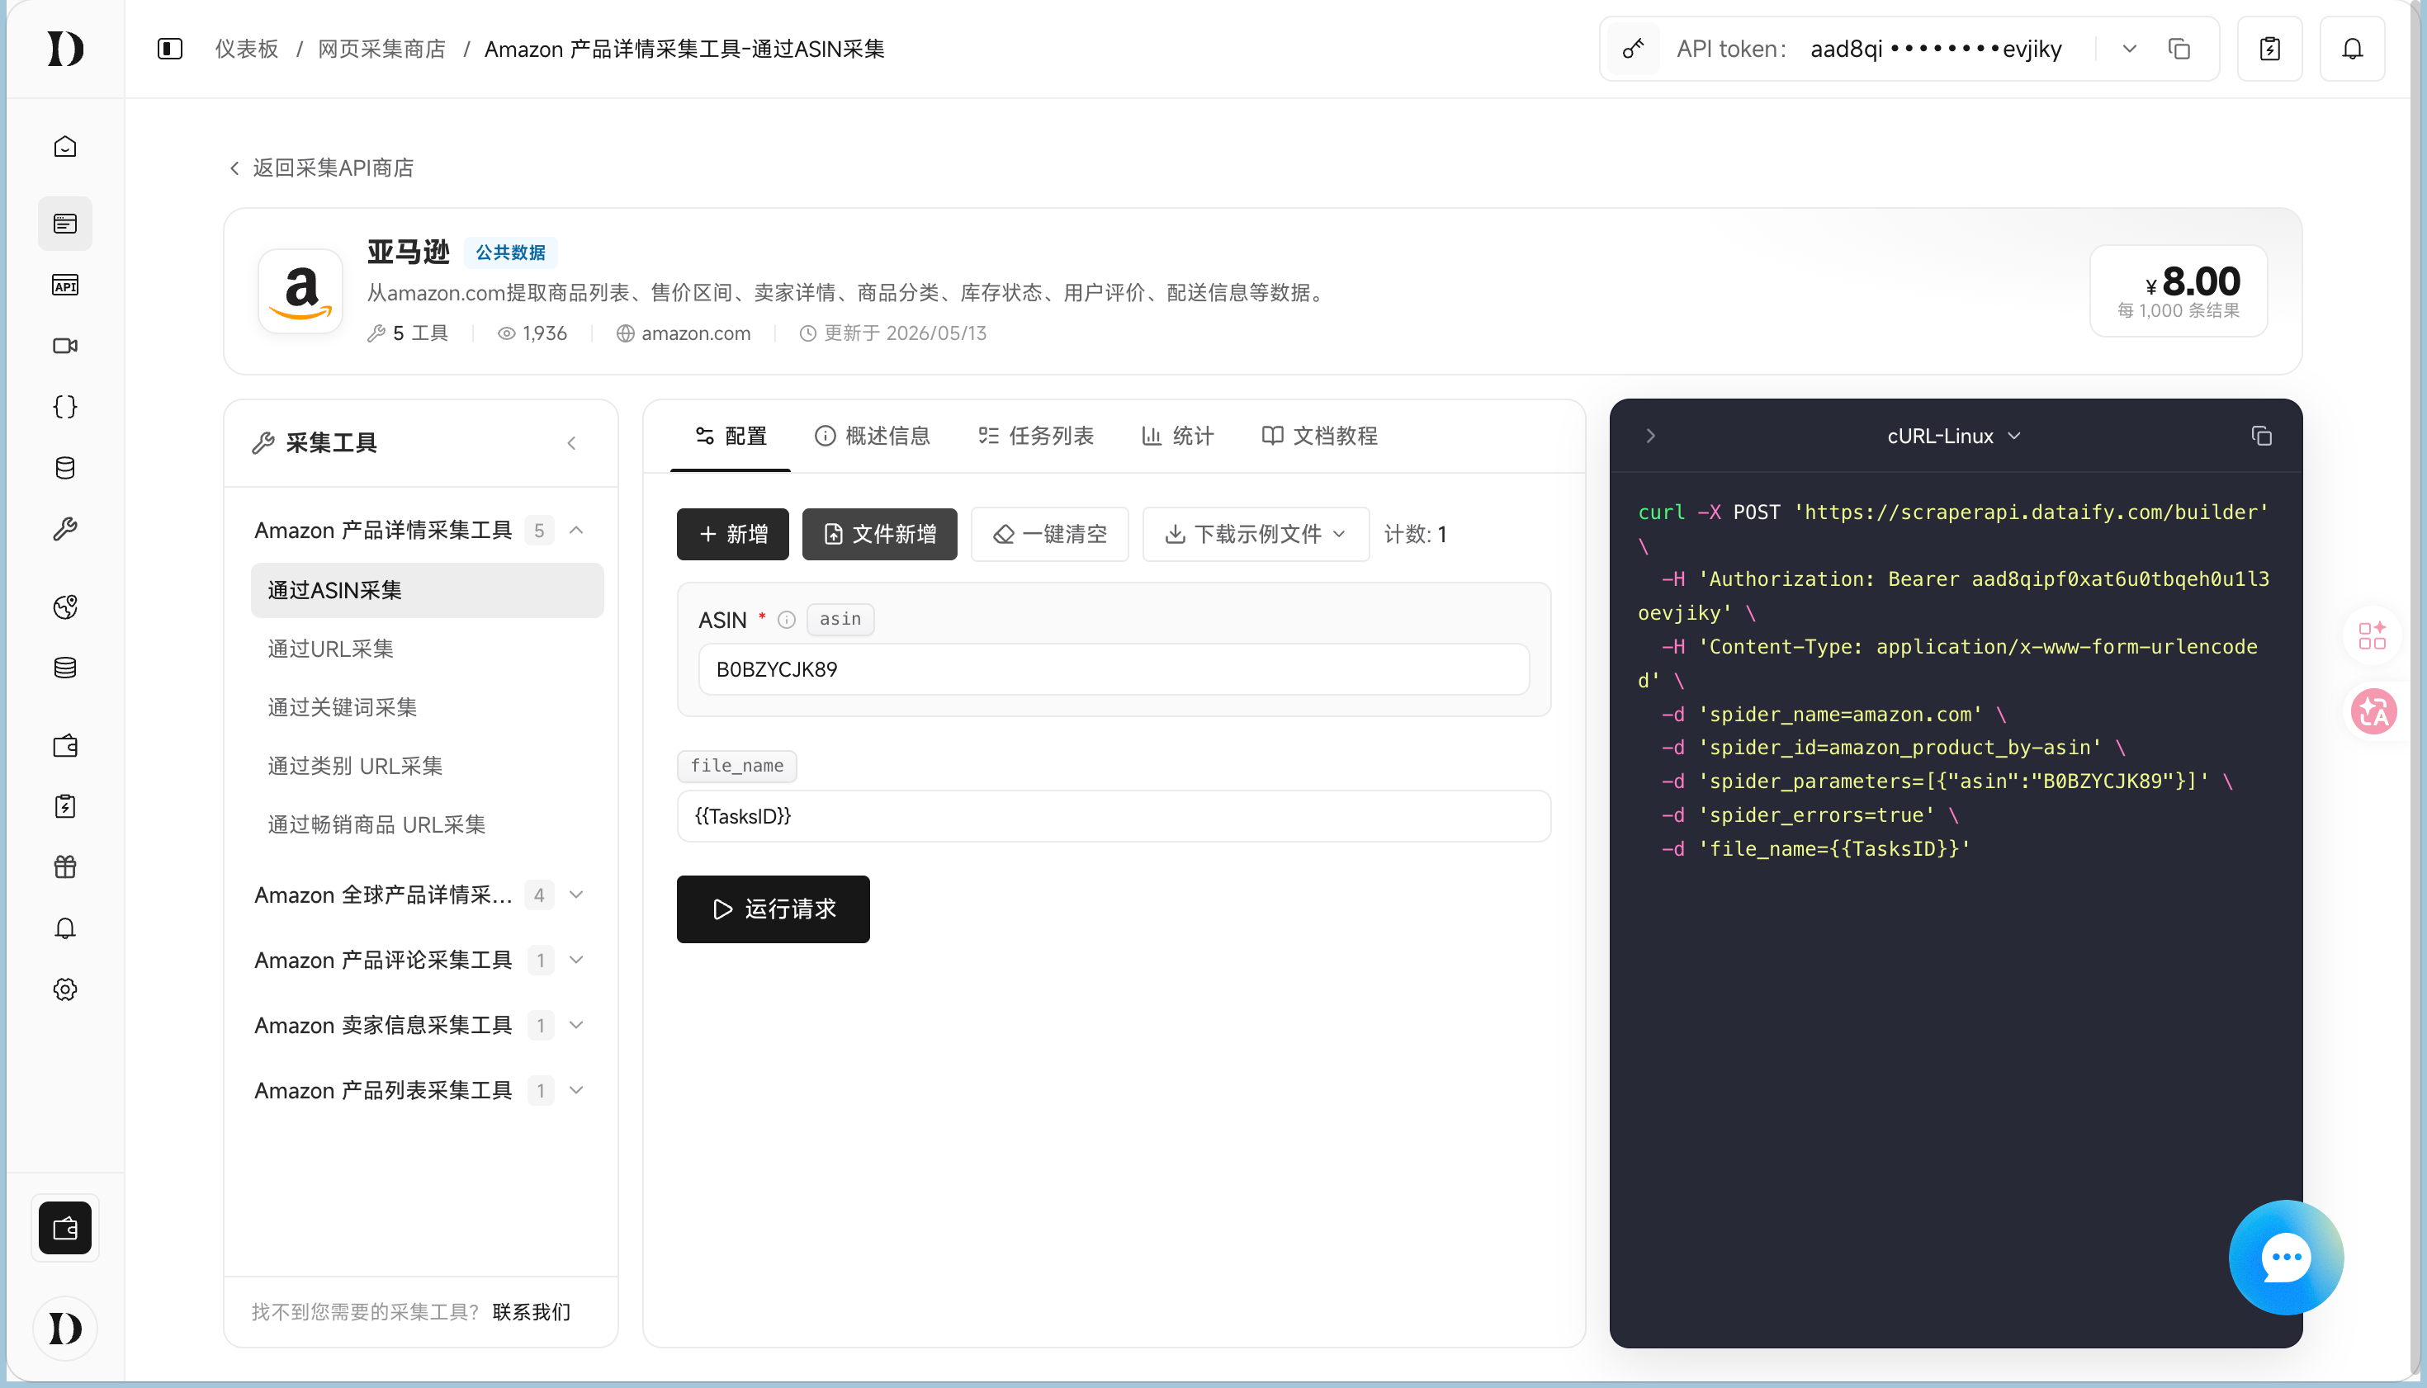Open the AI apps floating icon
The width and height of the screenshot is (2427, 1388).
click(x=2372, y=635)
